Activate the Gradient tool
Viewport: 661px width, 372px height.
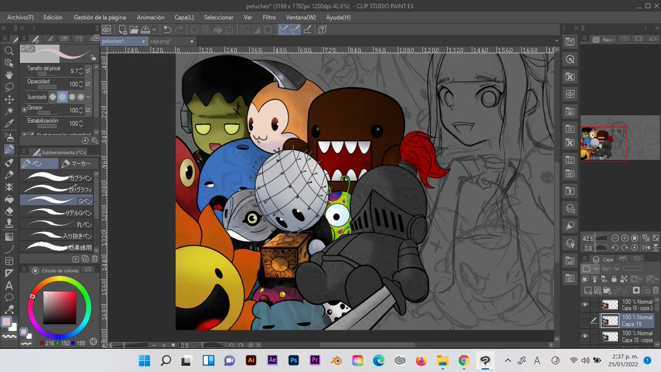[x=9, y=236]
